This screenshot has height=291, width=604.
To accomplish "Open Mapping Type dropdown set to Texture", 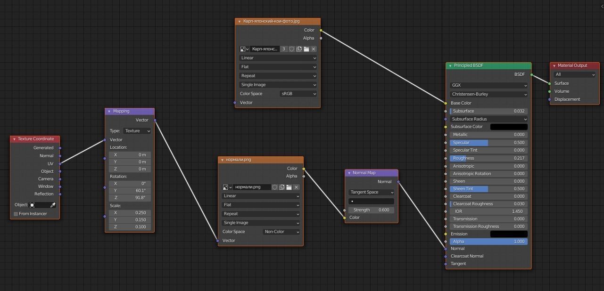I will coord(137,131).
